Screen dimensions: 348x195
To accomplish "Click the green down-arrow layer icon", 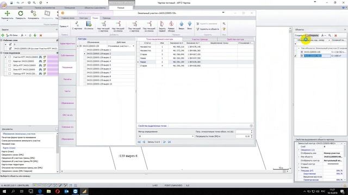I will click(x=35, y=35).
